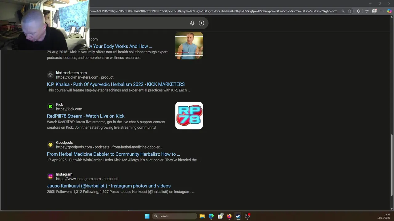The image size is (394, 221).
Task: Click the 'Instagram' site name text
Action: pyautogui.click(x=64, y=174)
